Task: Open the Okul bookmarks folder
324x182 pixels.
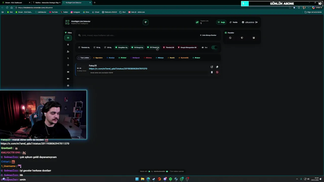Action: (123, 12)
